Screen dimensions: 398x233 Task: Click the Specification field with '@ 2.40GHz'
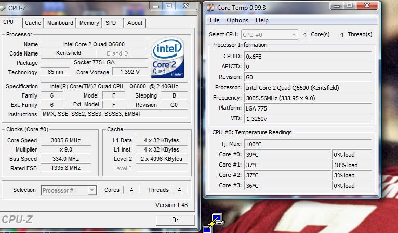[114, 86]
